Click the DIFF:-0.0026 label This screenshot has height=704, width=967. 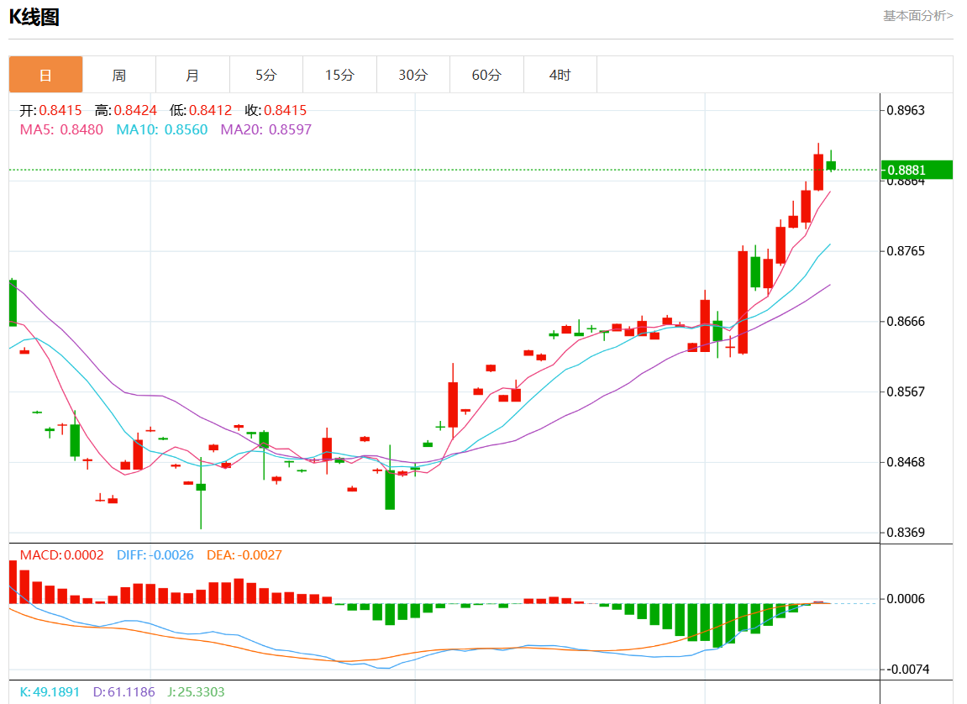155,554
